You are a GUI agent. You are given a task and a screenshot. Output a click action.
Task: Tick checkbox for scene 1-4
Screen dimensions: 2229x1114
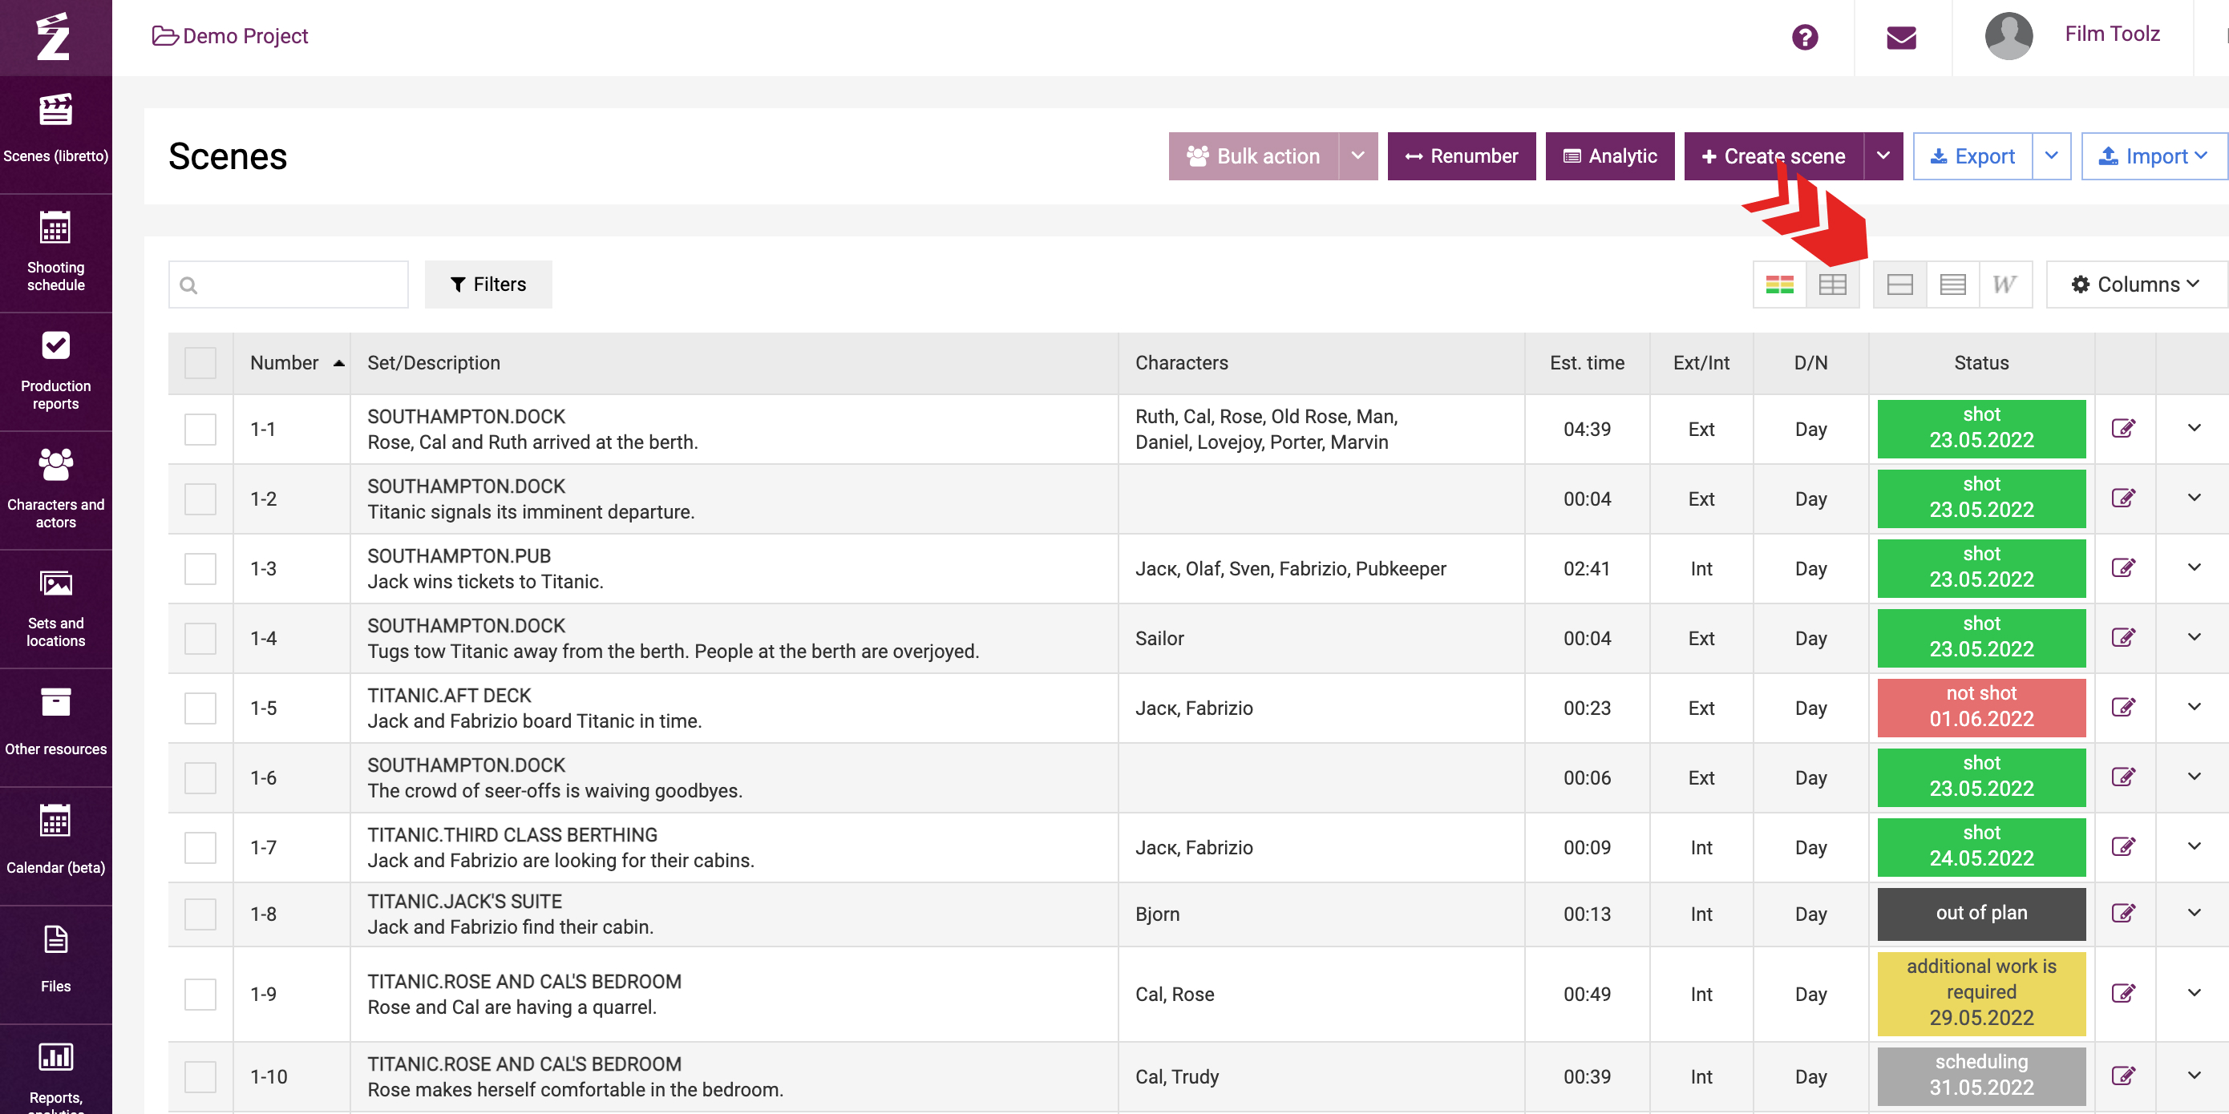point(200,638)
